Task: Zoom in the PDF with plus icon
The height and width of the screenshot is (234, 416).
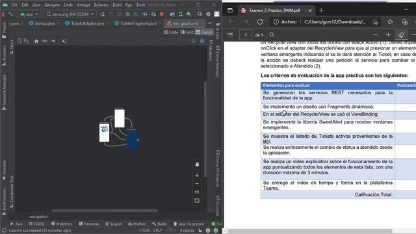Action: pos(388,34)
